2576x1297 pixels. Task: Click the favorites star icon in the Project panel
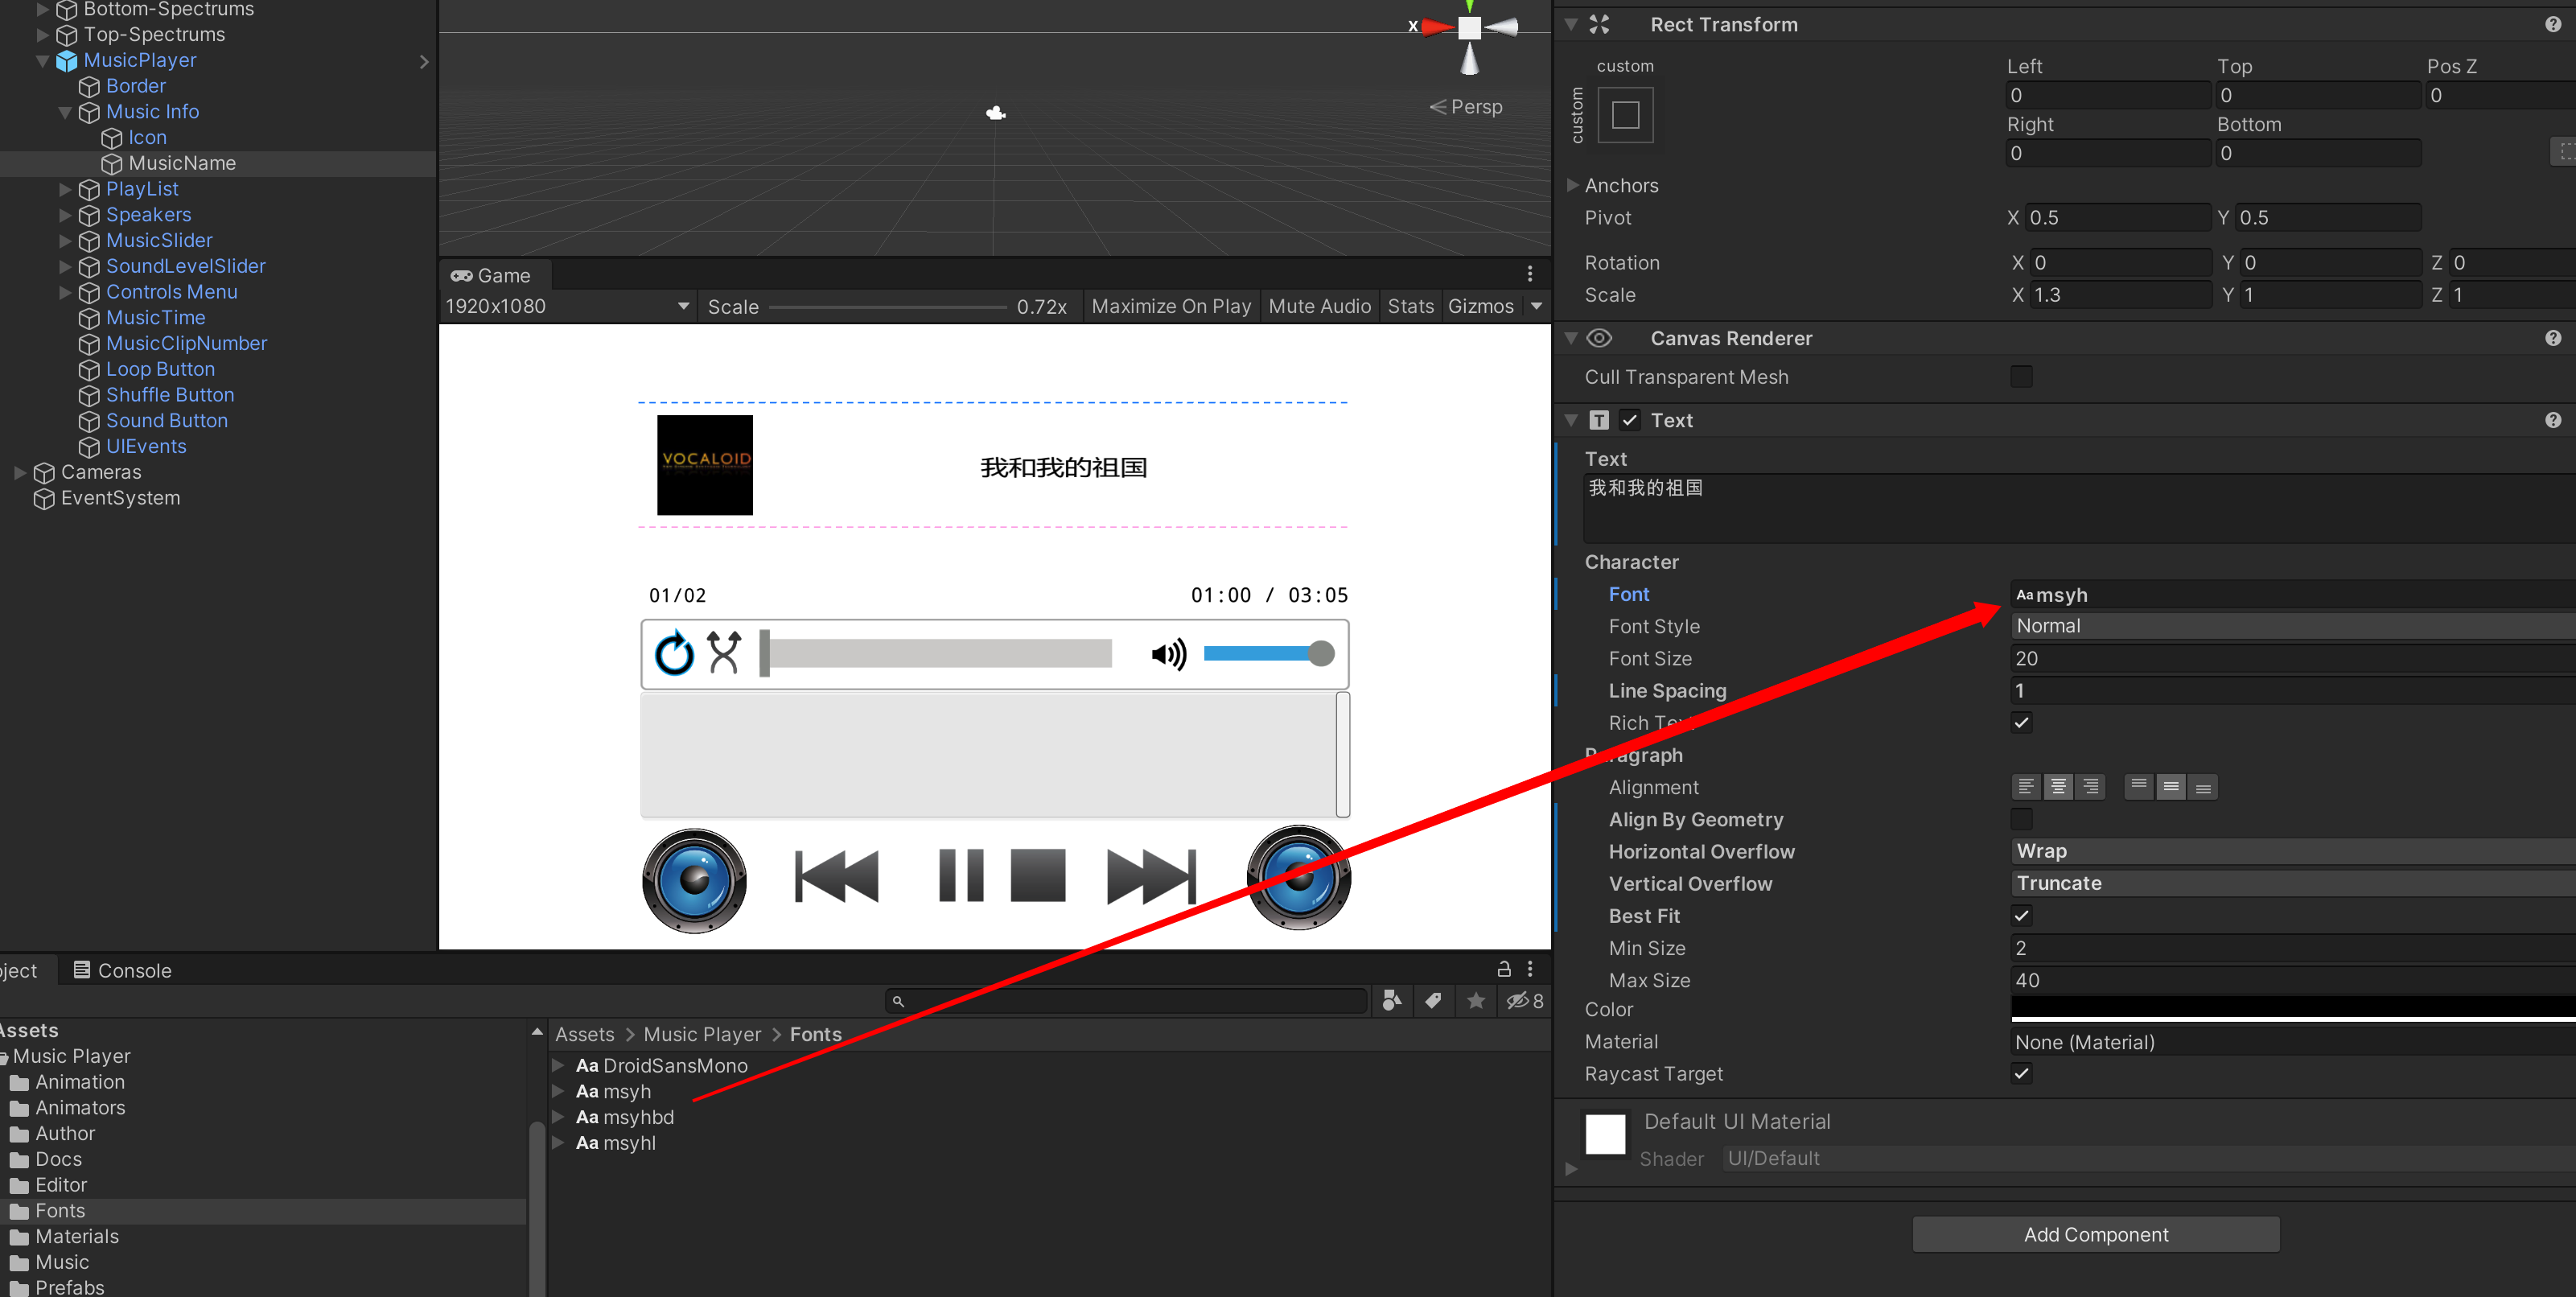point(1476,1001)
